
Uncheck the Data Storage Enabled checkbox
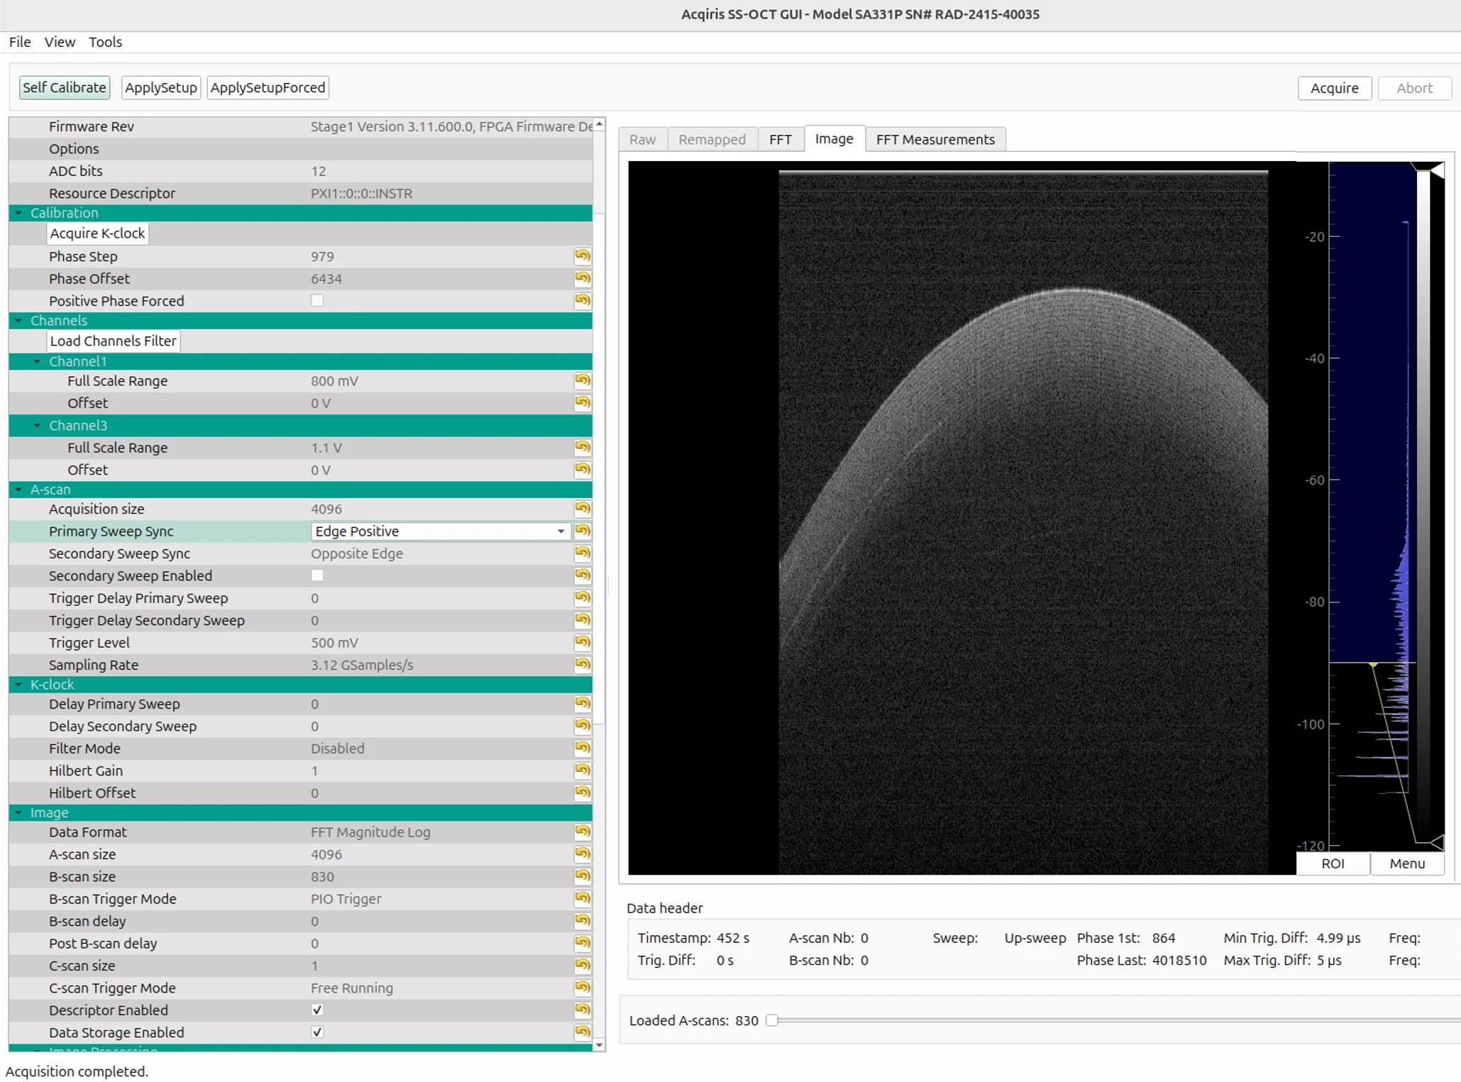click(317, 1032)
